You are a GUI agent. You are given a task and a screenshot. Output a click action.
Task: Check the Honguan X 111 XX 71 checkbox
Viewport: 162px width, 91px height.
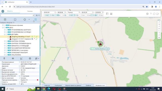click(x=8, y=39)
